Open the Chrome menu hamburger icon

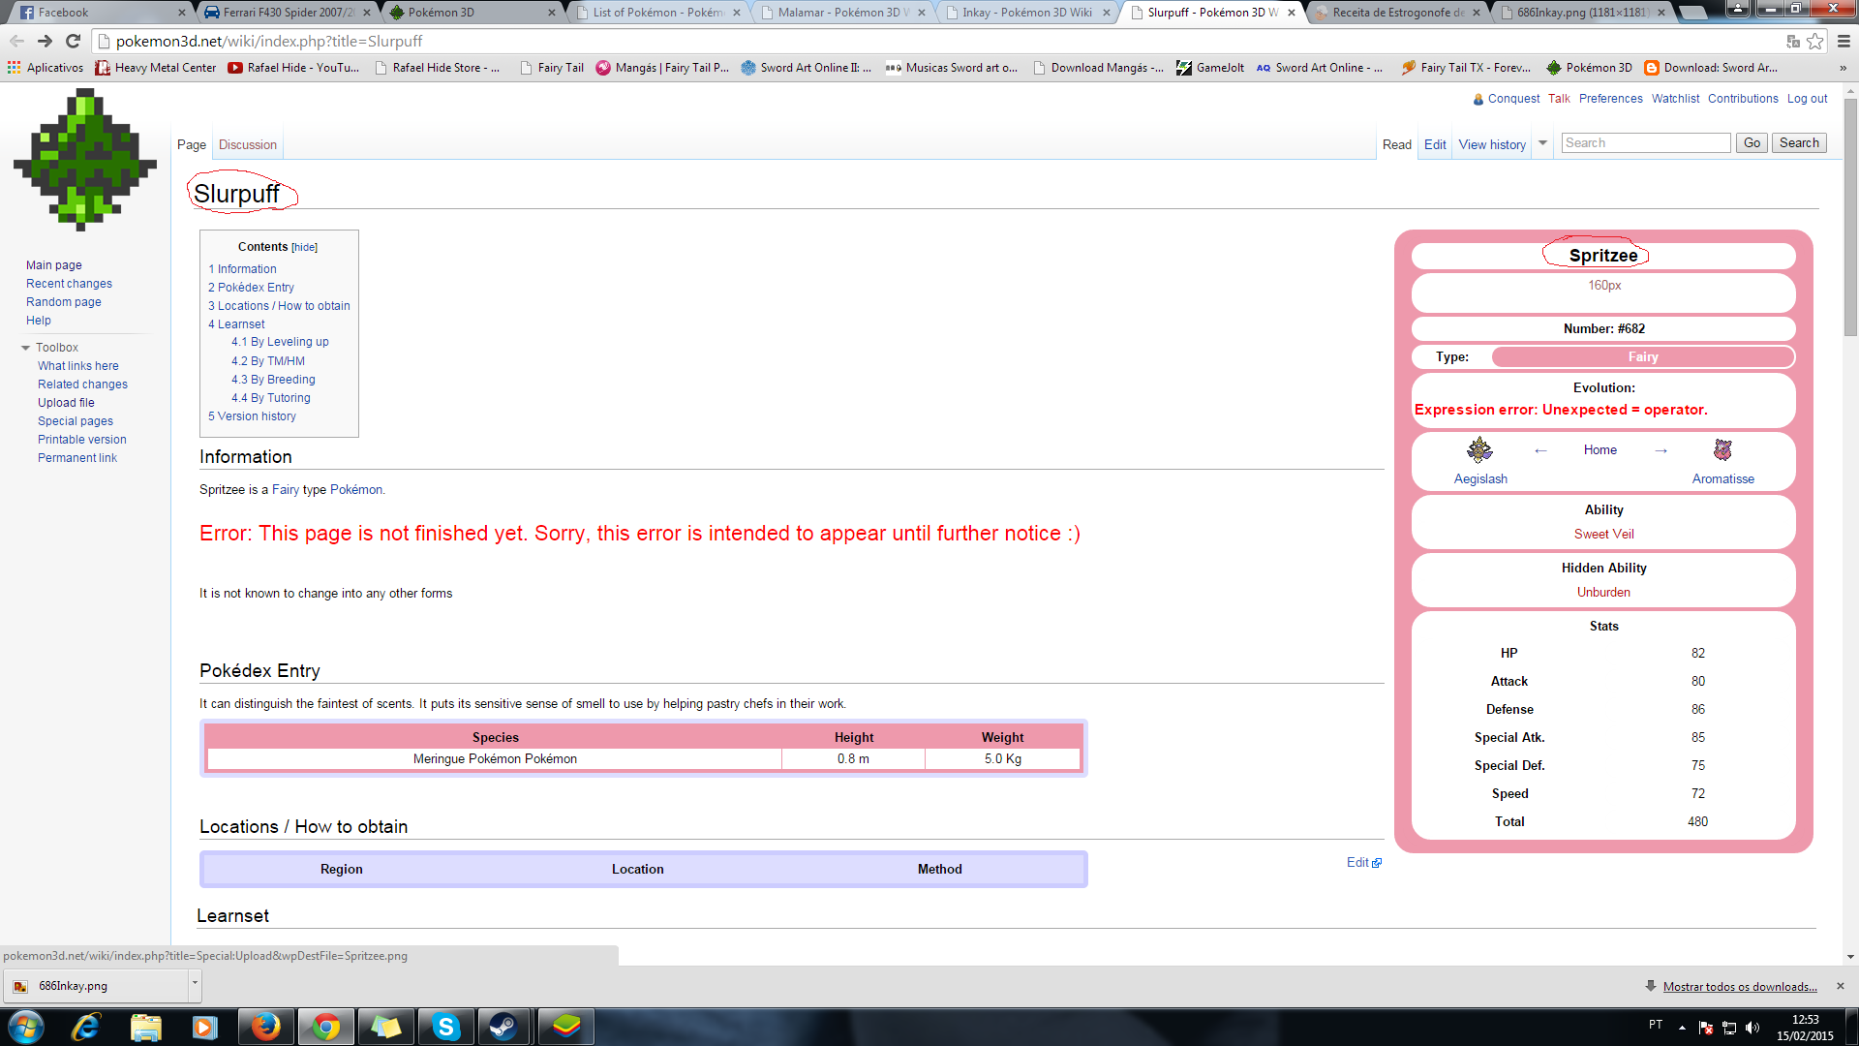pyautogui.click(x=1844, y=41)
